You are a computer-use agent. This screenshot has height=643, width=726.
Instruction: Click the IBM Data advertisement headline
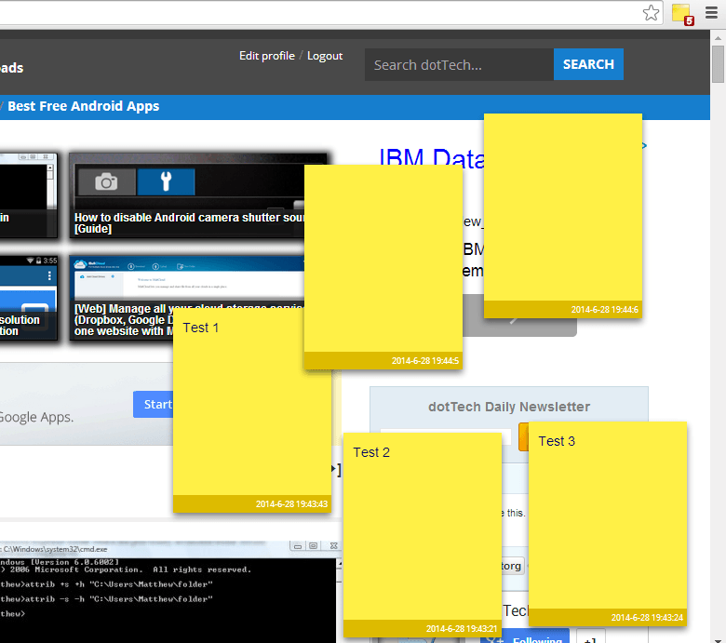pos(430,158)
